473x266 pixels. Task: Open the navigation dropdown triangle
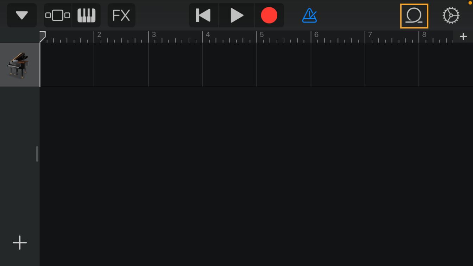[x=22, y=15]
